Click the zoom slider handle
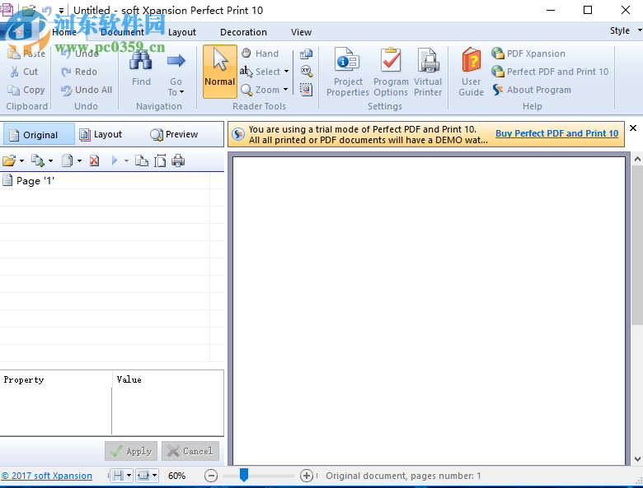Image resolution: width=643 pixels, height=488 pixels. coord(244,476)
